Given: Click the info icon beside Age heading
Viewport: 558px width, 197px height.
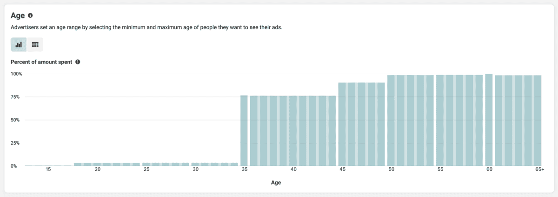Looking at the screenshot, I should [x=30, y=15].
